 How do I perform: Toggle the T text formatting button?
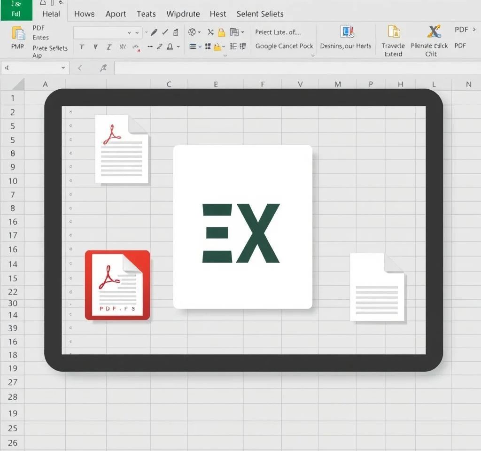[x=82, y=47]
